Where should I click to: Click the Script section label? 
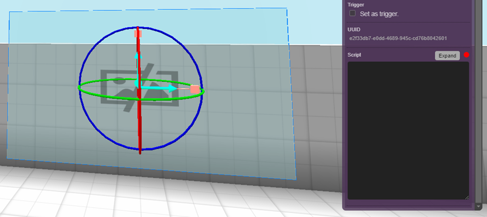[355, 55]
